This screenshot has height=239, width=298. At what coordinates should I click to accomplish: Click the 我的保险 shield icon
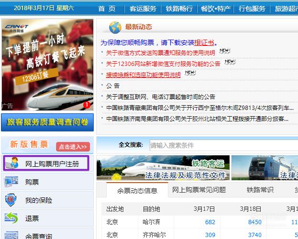tap(11, 200)
